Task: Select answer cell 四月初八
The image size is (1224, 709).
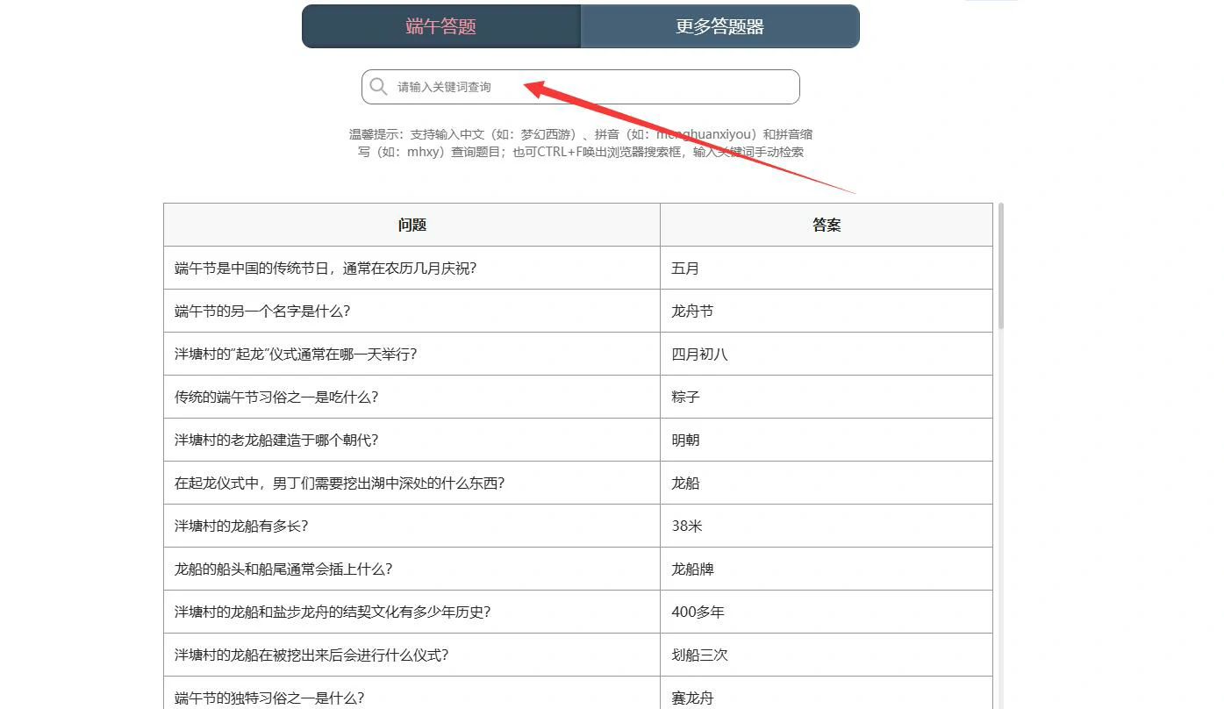Action: pos(827,354)
